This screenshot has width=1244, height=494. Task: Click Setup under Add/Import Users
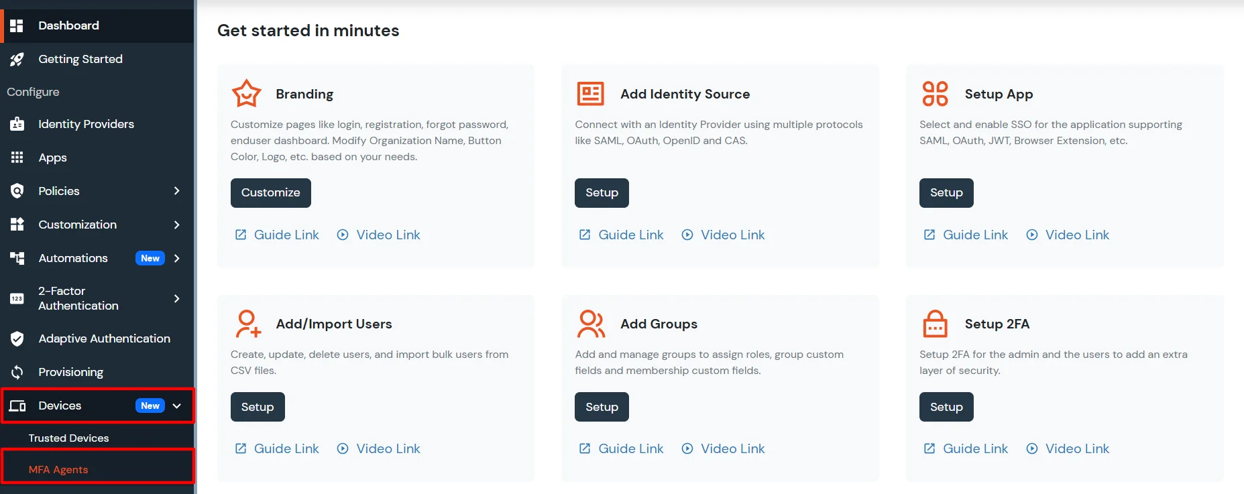click(258, 407)
